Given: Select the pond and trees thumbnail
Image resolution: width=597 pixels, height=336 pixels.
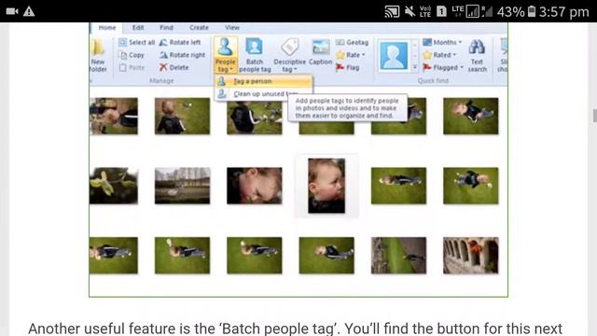Looking at the screenshot, I should tap(183, 186).
